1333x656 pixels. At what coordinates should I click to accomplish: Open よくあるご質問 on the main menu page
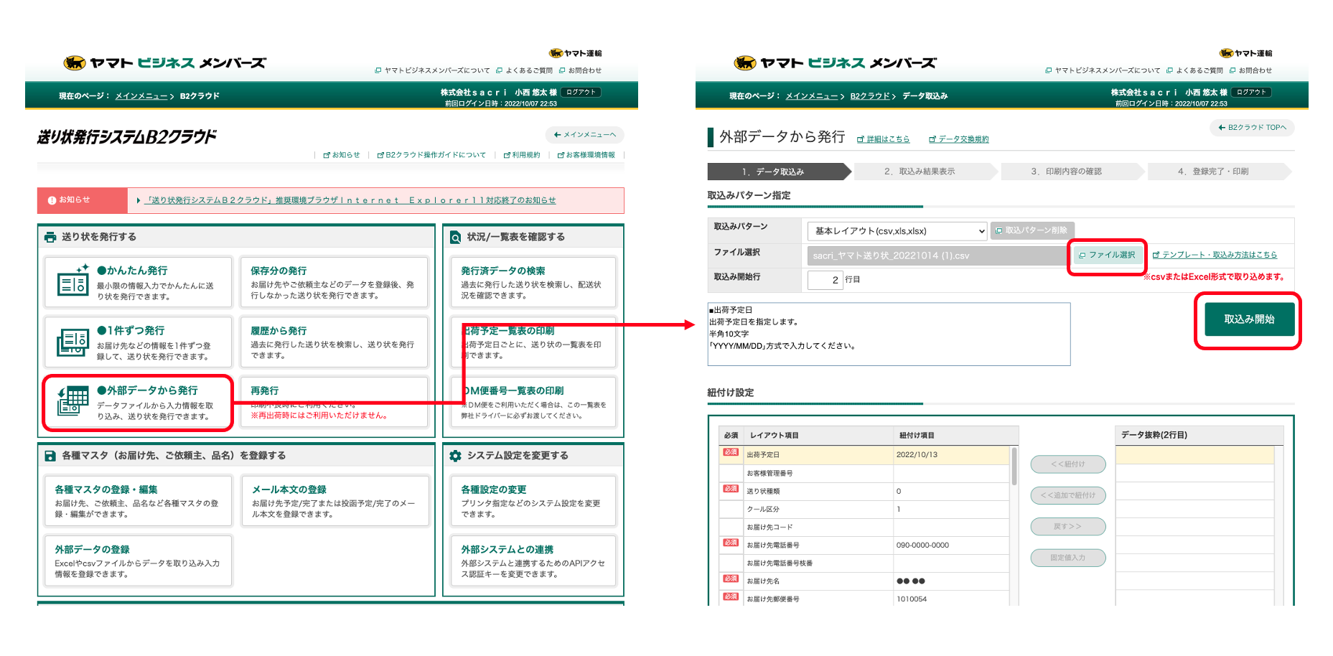pos(524,70)
